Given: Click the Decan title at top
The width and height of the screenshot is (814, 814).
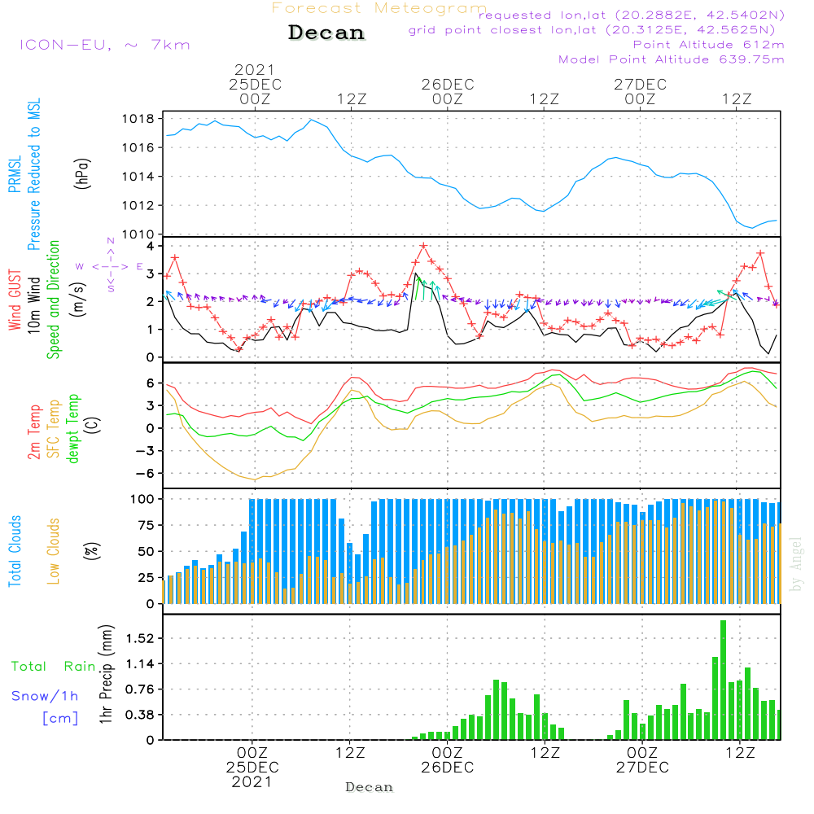Looking at the screenshot, I should (326, 33).
